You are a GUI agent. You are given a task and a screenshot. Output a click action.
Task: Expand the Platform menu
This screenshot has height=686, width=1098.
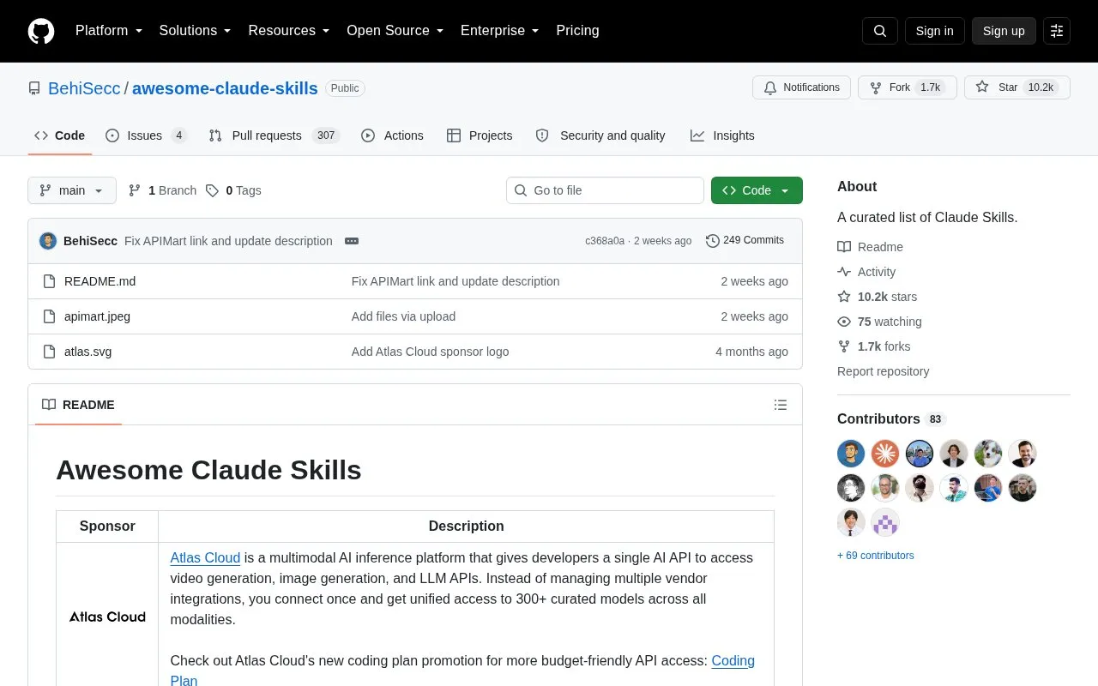[x=109, y=31]
